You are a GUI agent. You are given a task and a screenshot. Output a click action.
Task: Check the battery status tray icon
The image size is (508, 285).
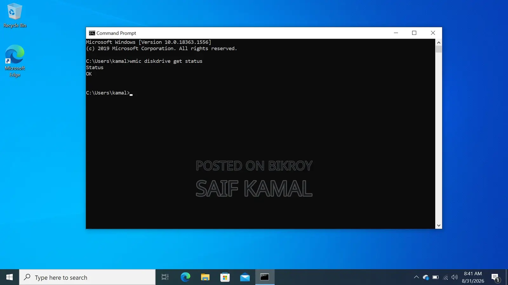coord(436,277)
